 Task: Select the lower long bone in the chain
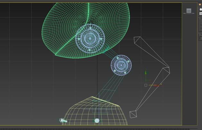point(153,89)
